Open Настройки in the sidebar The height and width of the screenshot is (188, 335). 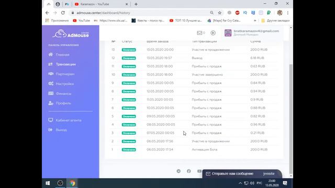65,84
